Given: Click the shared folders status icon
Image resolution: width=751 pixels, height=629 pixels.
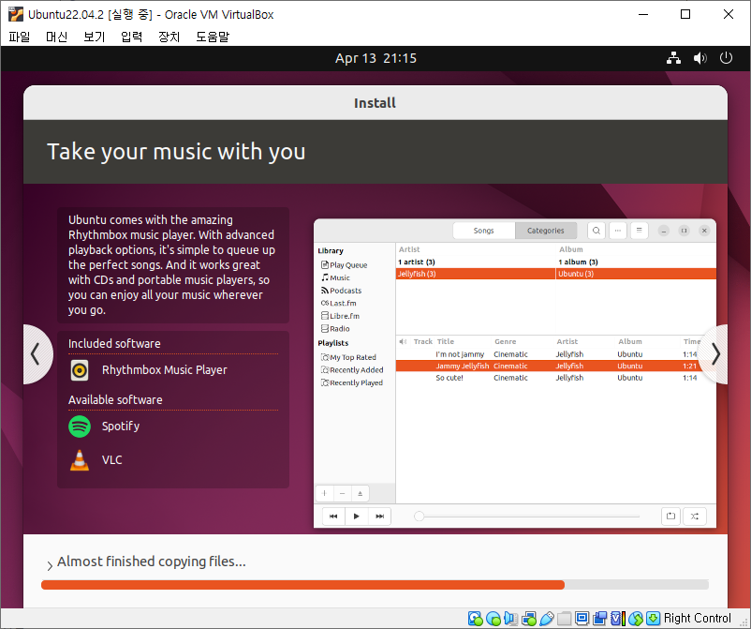Looking at the screenshot, I should tap(565, 619).
